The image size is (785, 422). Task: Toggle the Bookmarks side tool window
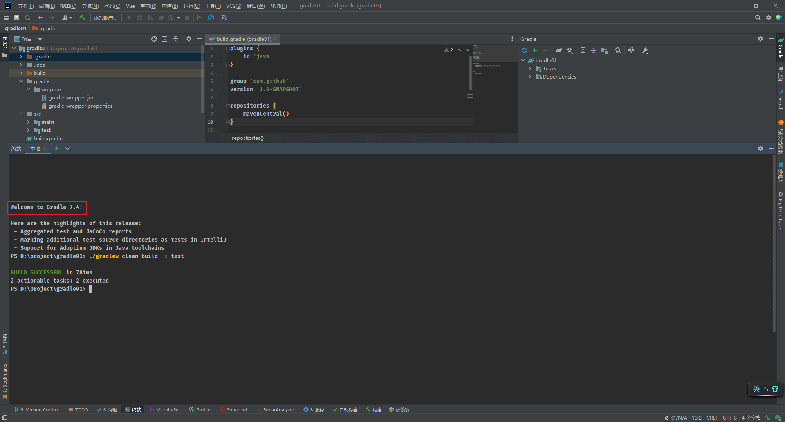coord(5,380)
